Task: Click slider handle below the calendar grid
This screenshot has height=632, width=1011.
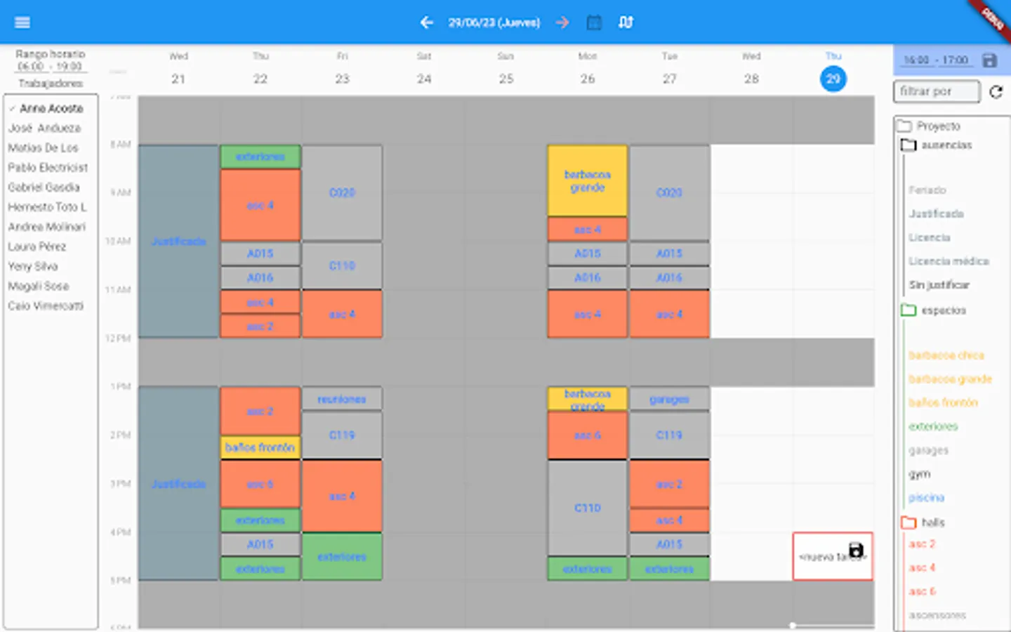Action: click(x=793, y=625)
